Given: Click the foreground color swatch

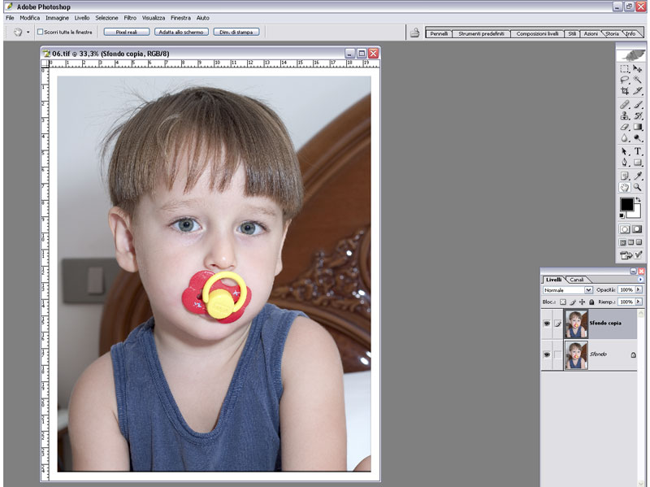Looking at the screenshot, I should [626, 203].
